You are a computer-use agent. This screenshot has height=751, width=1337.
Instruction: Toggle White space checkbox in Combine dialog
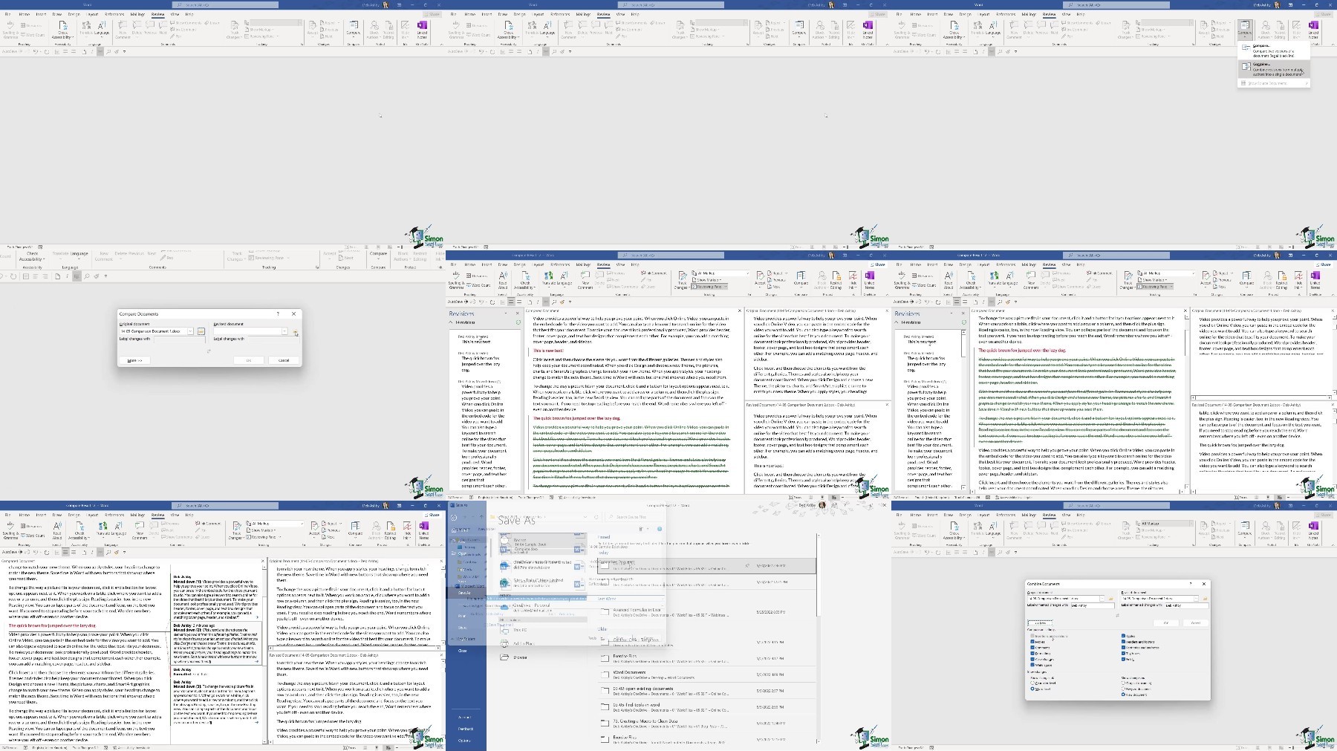click(x=1032, y=665)
